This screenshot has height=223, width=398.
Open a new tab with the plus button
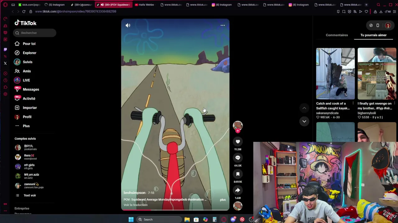366,5
